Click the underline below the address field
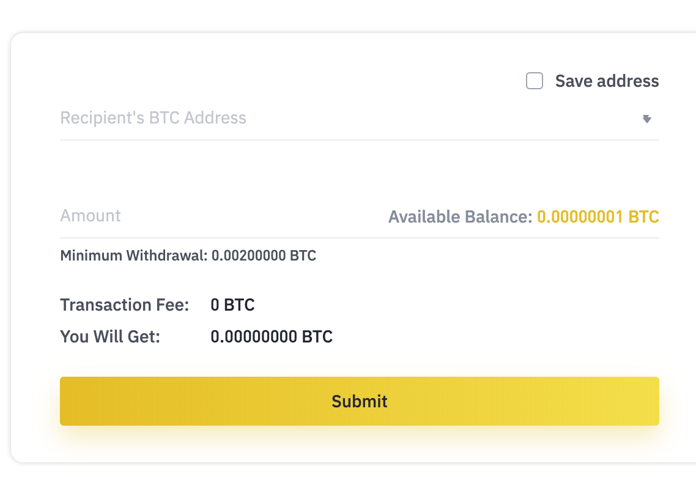 coord(360,140)
